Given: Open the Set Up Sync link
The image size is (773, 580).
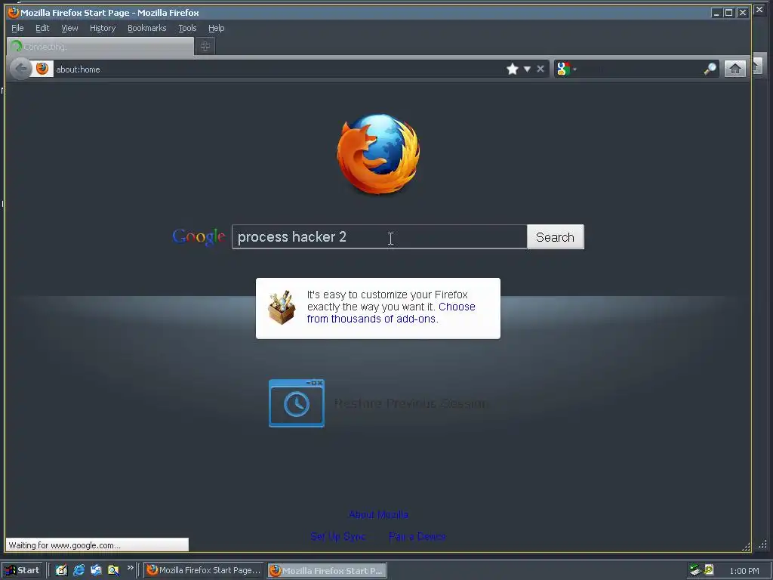Looking at the screenshot, I should pyautogui.click(x=337, y=536).
